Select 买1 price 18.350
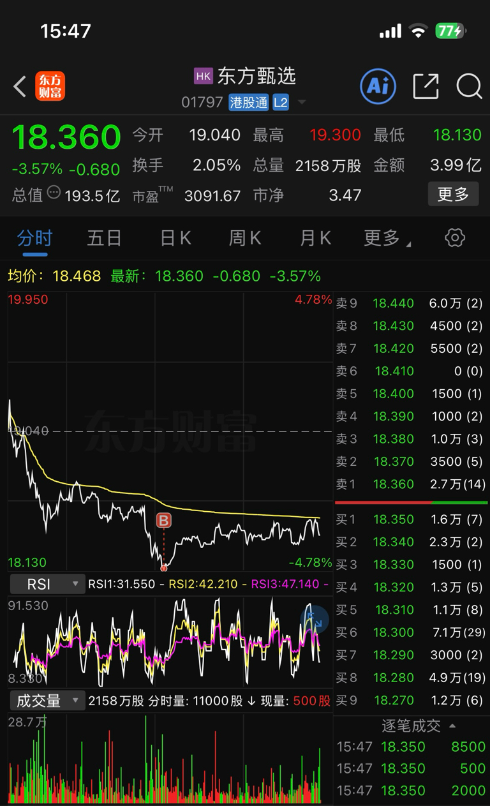The width and height of the screenshot is (490, 806). [x=393, y=519]
